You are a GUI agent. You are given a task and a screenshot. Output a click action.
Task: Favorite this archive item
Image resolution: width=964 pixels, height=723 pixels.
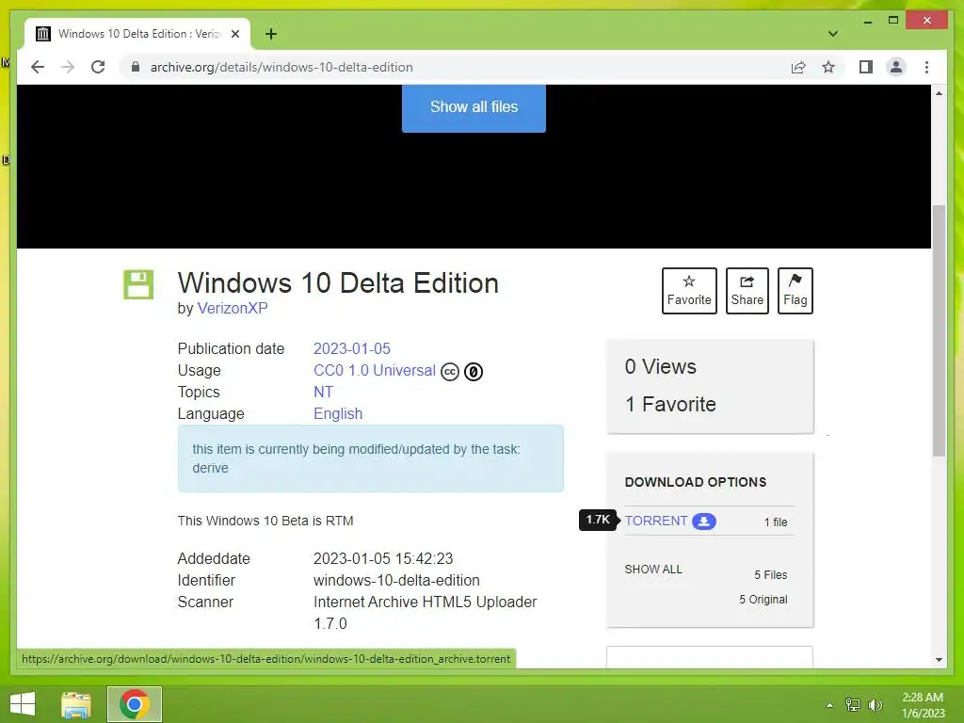(689, 291)
